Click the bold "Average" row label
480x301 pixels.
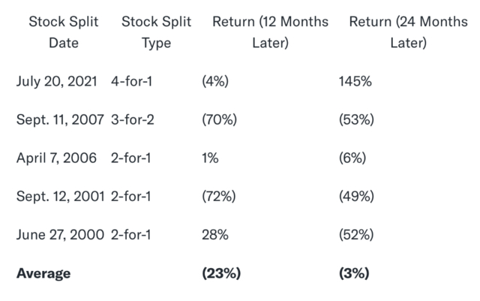43,273
